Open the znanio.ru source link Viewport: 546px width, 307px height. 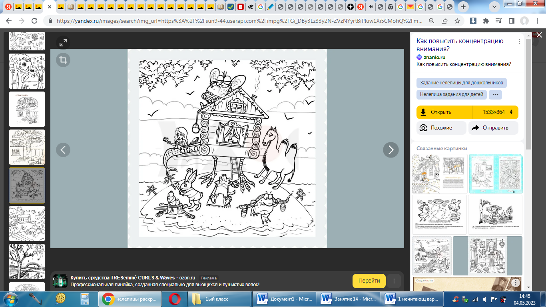[434, 57]
